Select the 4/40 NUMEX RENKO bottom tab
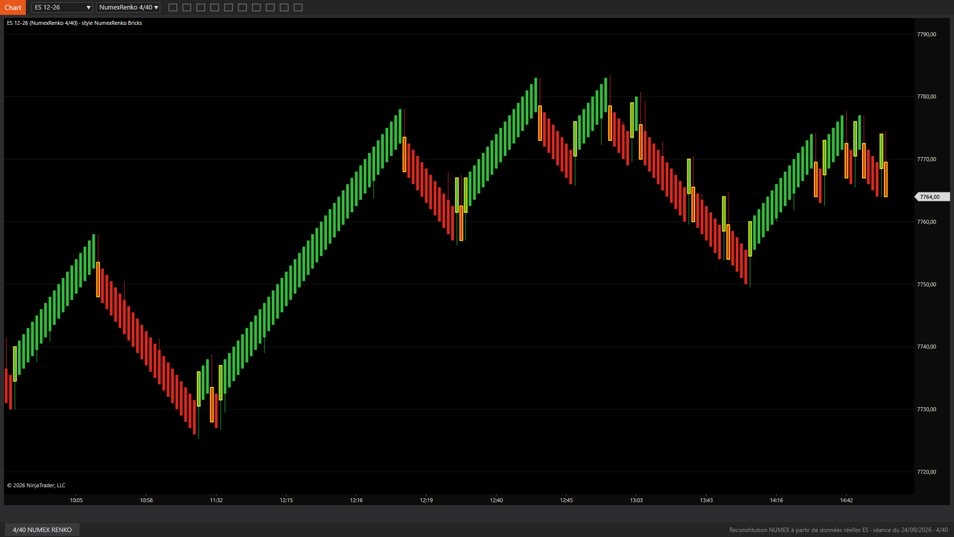This screenshot has height=537, width=954. (x=42, y=530)
